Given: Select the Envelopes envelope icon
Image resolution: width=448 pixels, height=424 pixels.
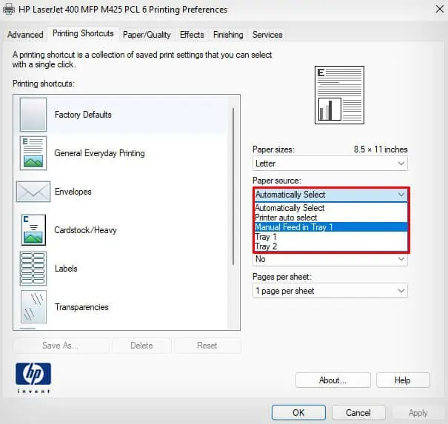Looking at the screenshot, I should pos(33,192).
